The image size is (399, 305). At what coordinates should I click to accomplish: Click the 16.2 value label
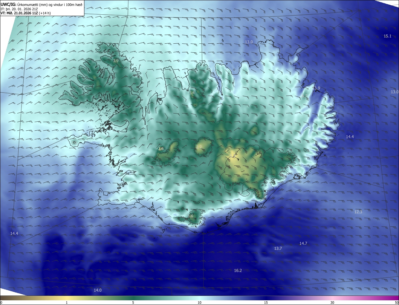[238, 270]
